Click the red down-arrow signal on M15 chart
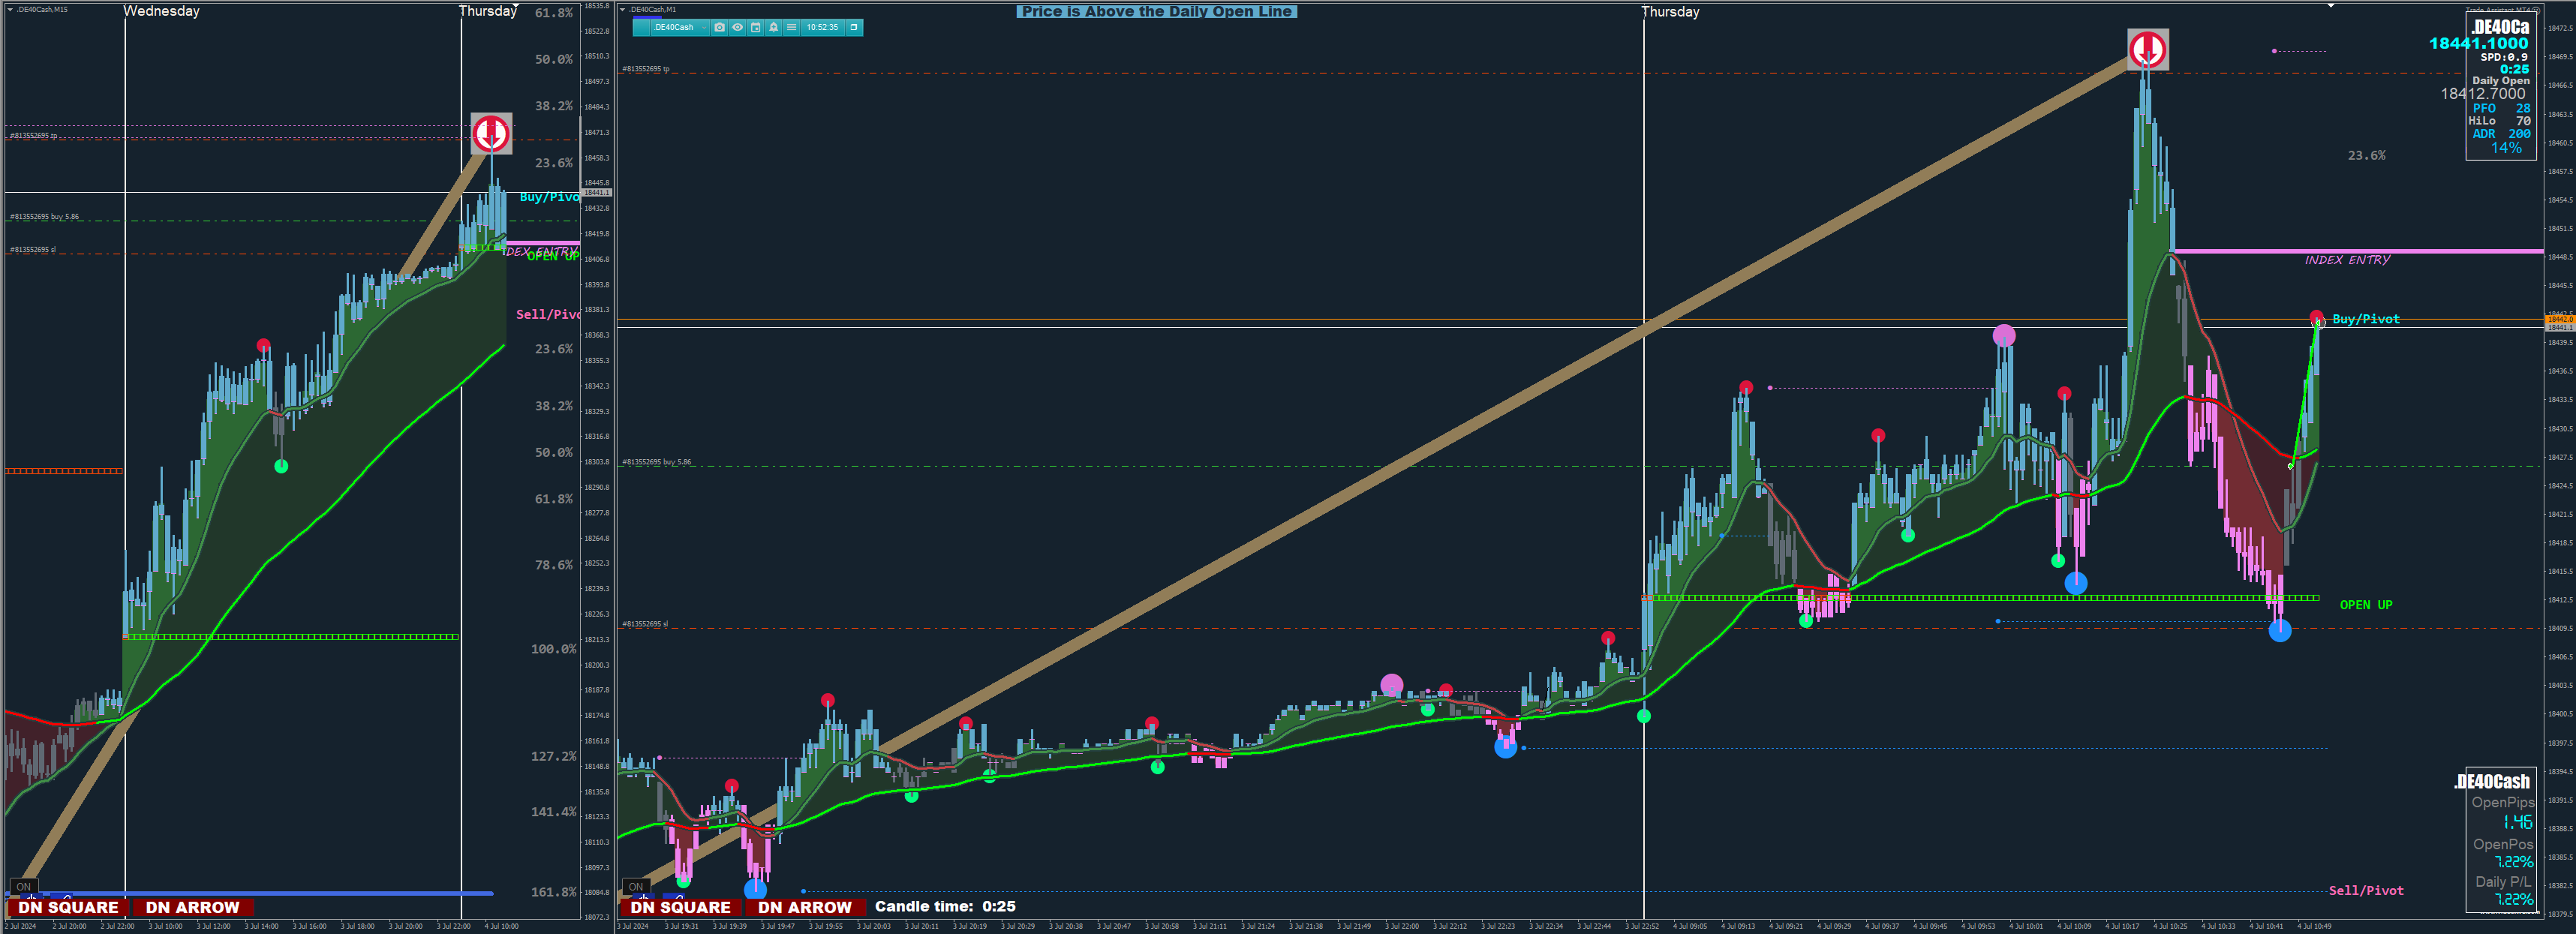Screen dimensions: 2576x934 [491, 133]
